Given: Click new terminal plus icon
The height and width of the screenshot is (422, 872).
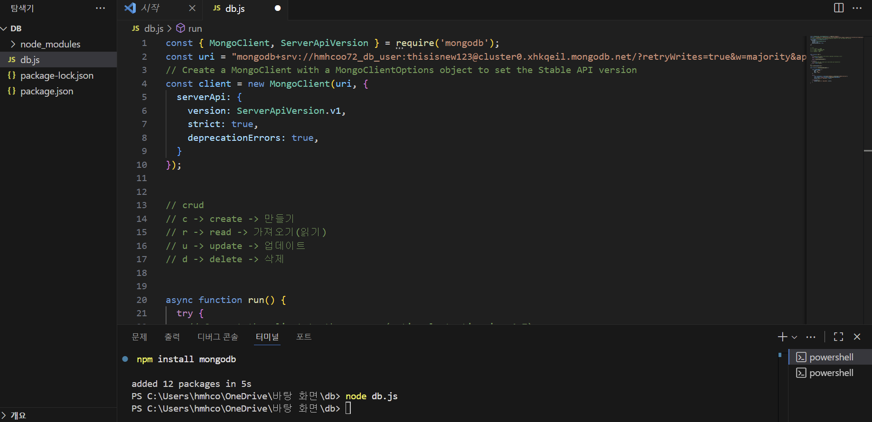Looking at the screenshot, I should click(782, 337).
